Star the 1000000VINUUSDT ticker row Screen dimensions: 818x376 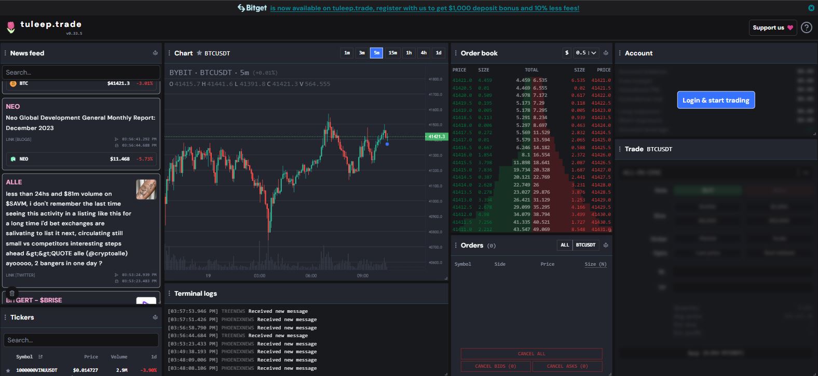pyautogui.click(x=8, y=370)
